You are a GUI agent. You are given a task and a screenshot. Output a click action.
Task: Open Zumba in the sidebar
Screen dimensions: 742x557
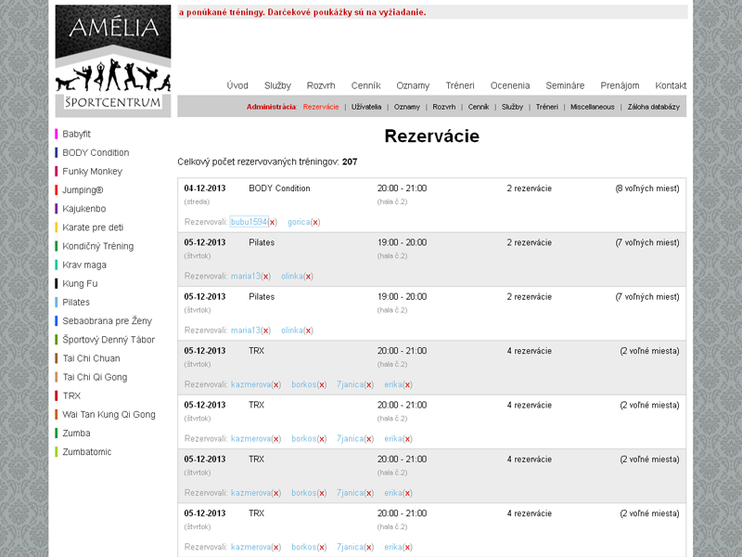coord(76,434)
